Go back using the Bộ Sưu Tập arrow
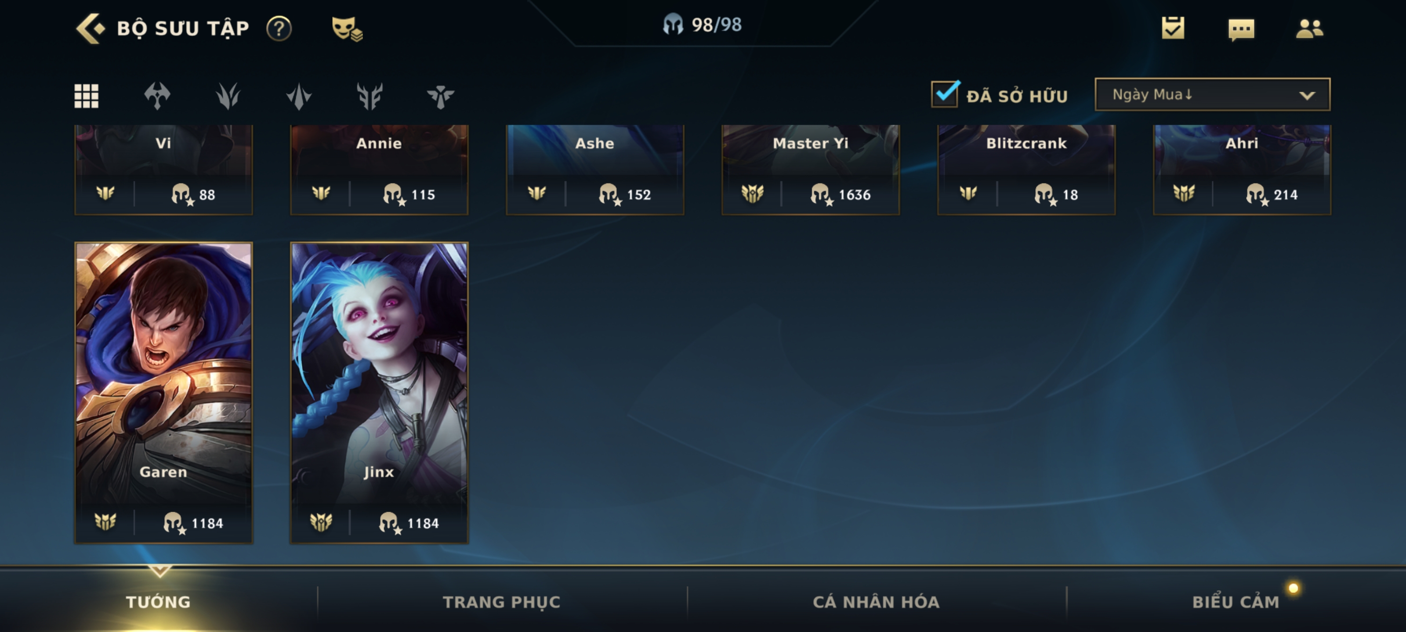Image resolution: width=1406 pixels, height=632 pixels. point(90,29)
